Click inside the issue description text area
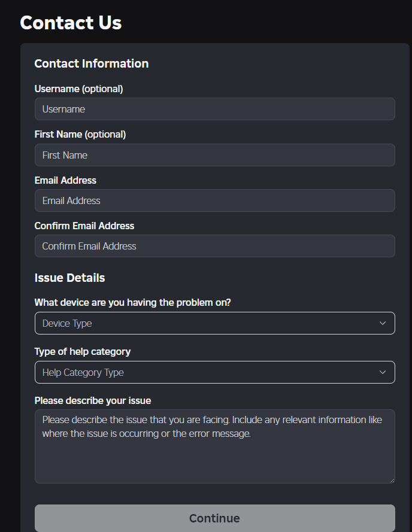The width and height of the screenshot is (412, 532). pos(214,455)
